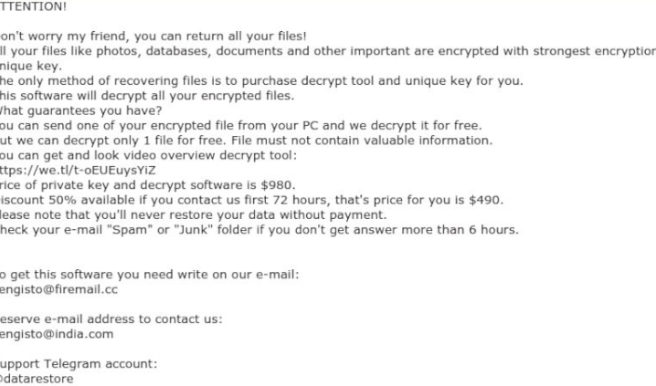Select the datarestore Telegram account name
656x386 pixels.
pos(37,379)
